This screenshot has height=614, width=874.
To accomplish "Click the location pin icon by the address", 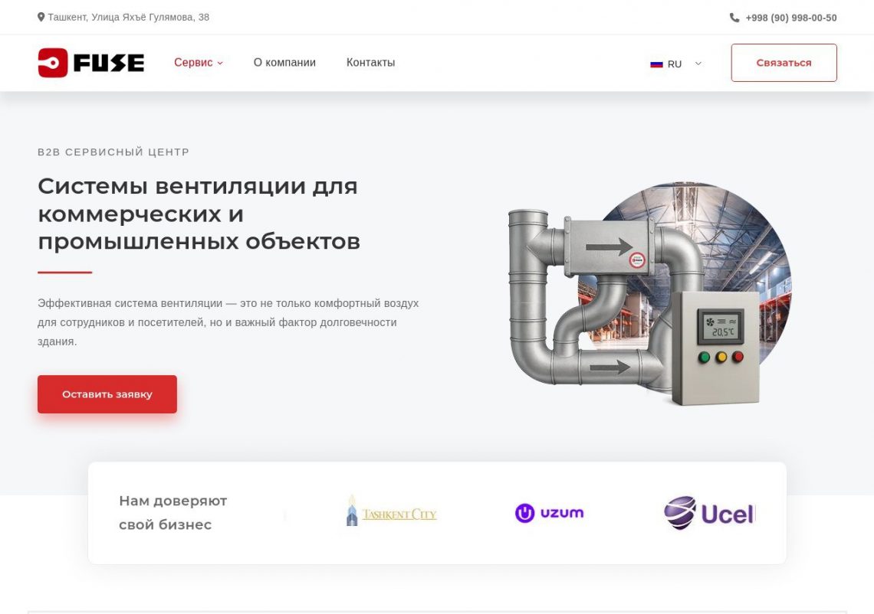I will (x=41, y=18).
